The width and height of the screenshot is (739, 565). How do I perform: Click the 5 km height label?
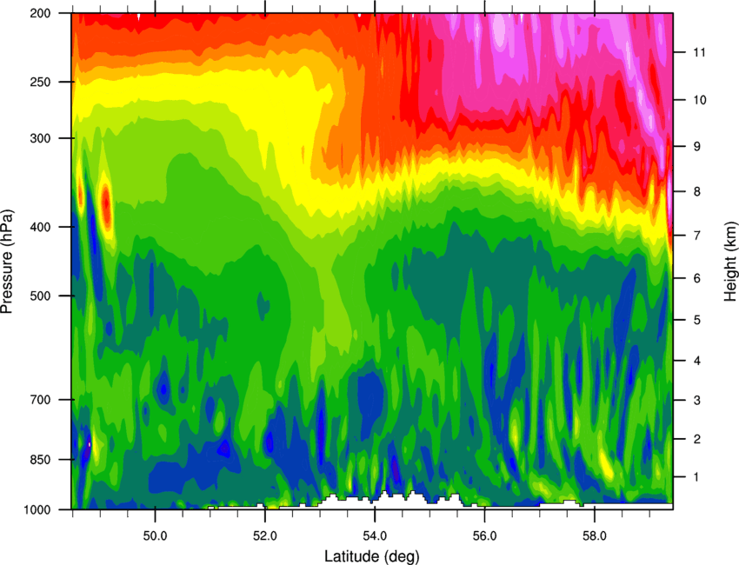click(697, 320)
